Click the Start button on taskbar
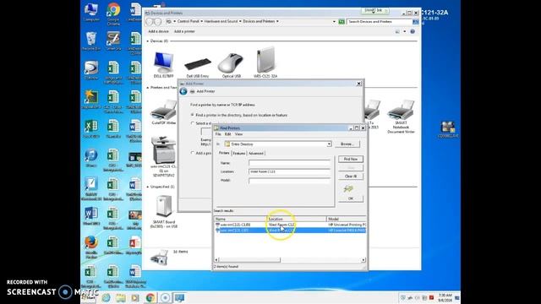The image size is (541, 304). (x=89, y=297)
